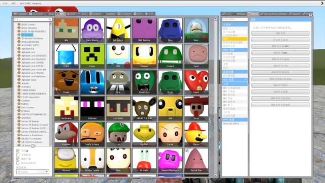Select the purple gorilla NPC icon
325x183 pixels.
click(92, 30)
